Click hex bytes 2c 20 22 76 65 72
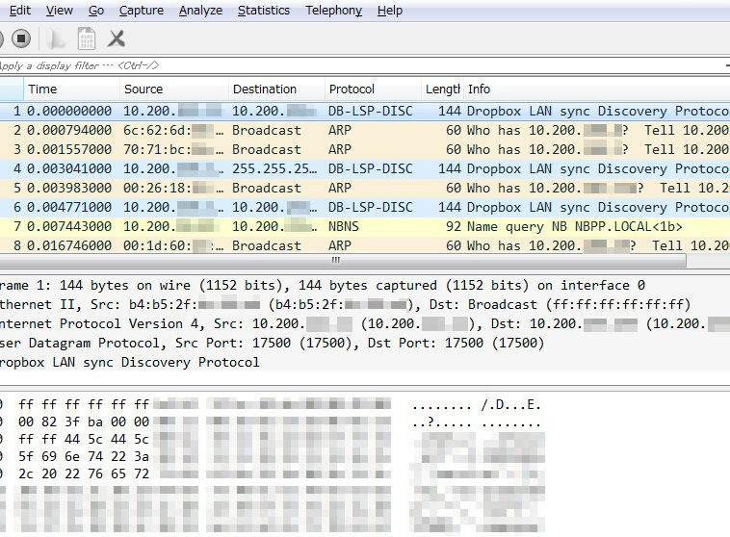Screen dimensions: 730x537 [84, 473]
